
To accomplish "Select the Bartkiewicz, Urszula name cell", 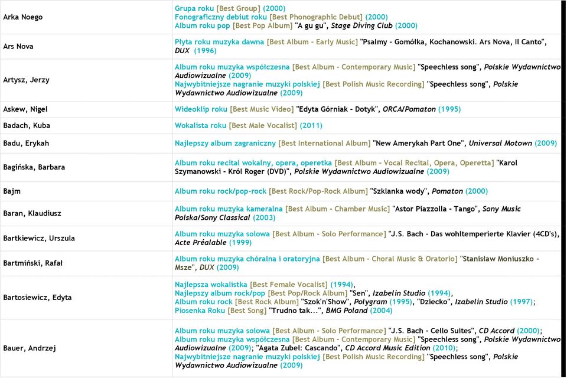I will click(x=86, y=239).
